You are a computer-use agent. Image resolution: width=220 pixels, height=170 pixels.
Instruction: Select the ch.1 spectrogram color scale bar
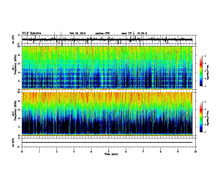tap(201, 71)
